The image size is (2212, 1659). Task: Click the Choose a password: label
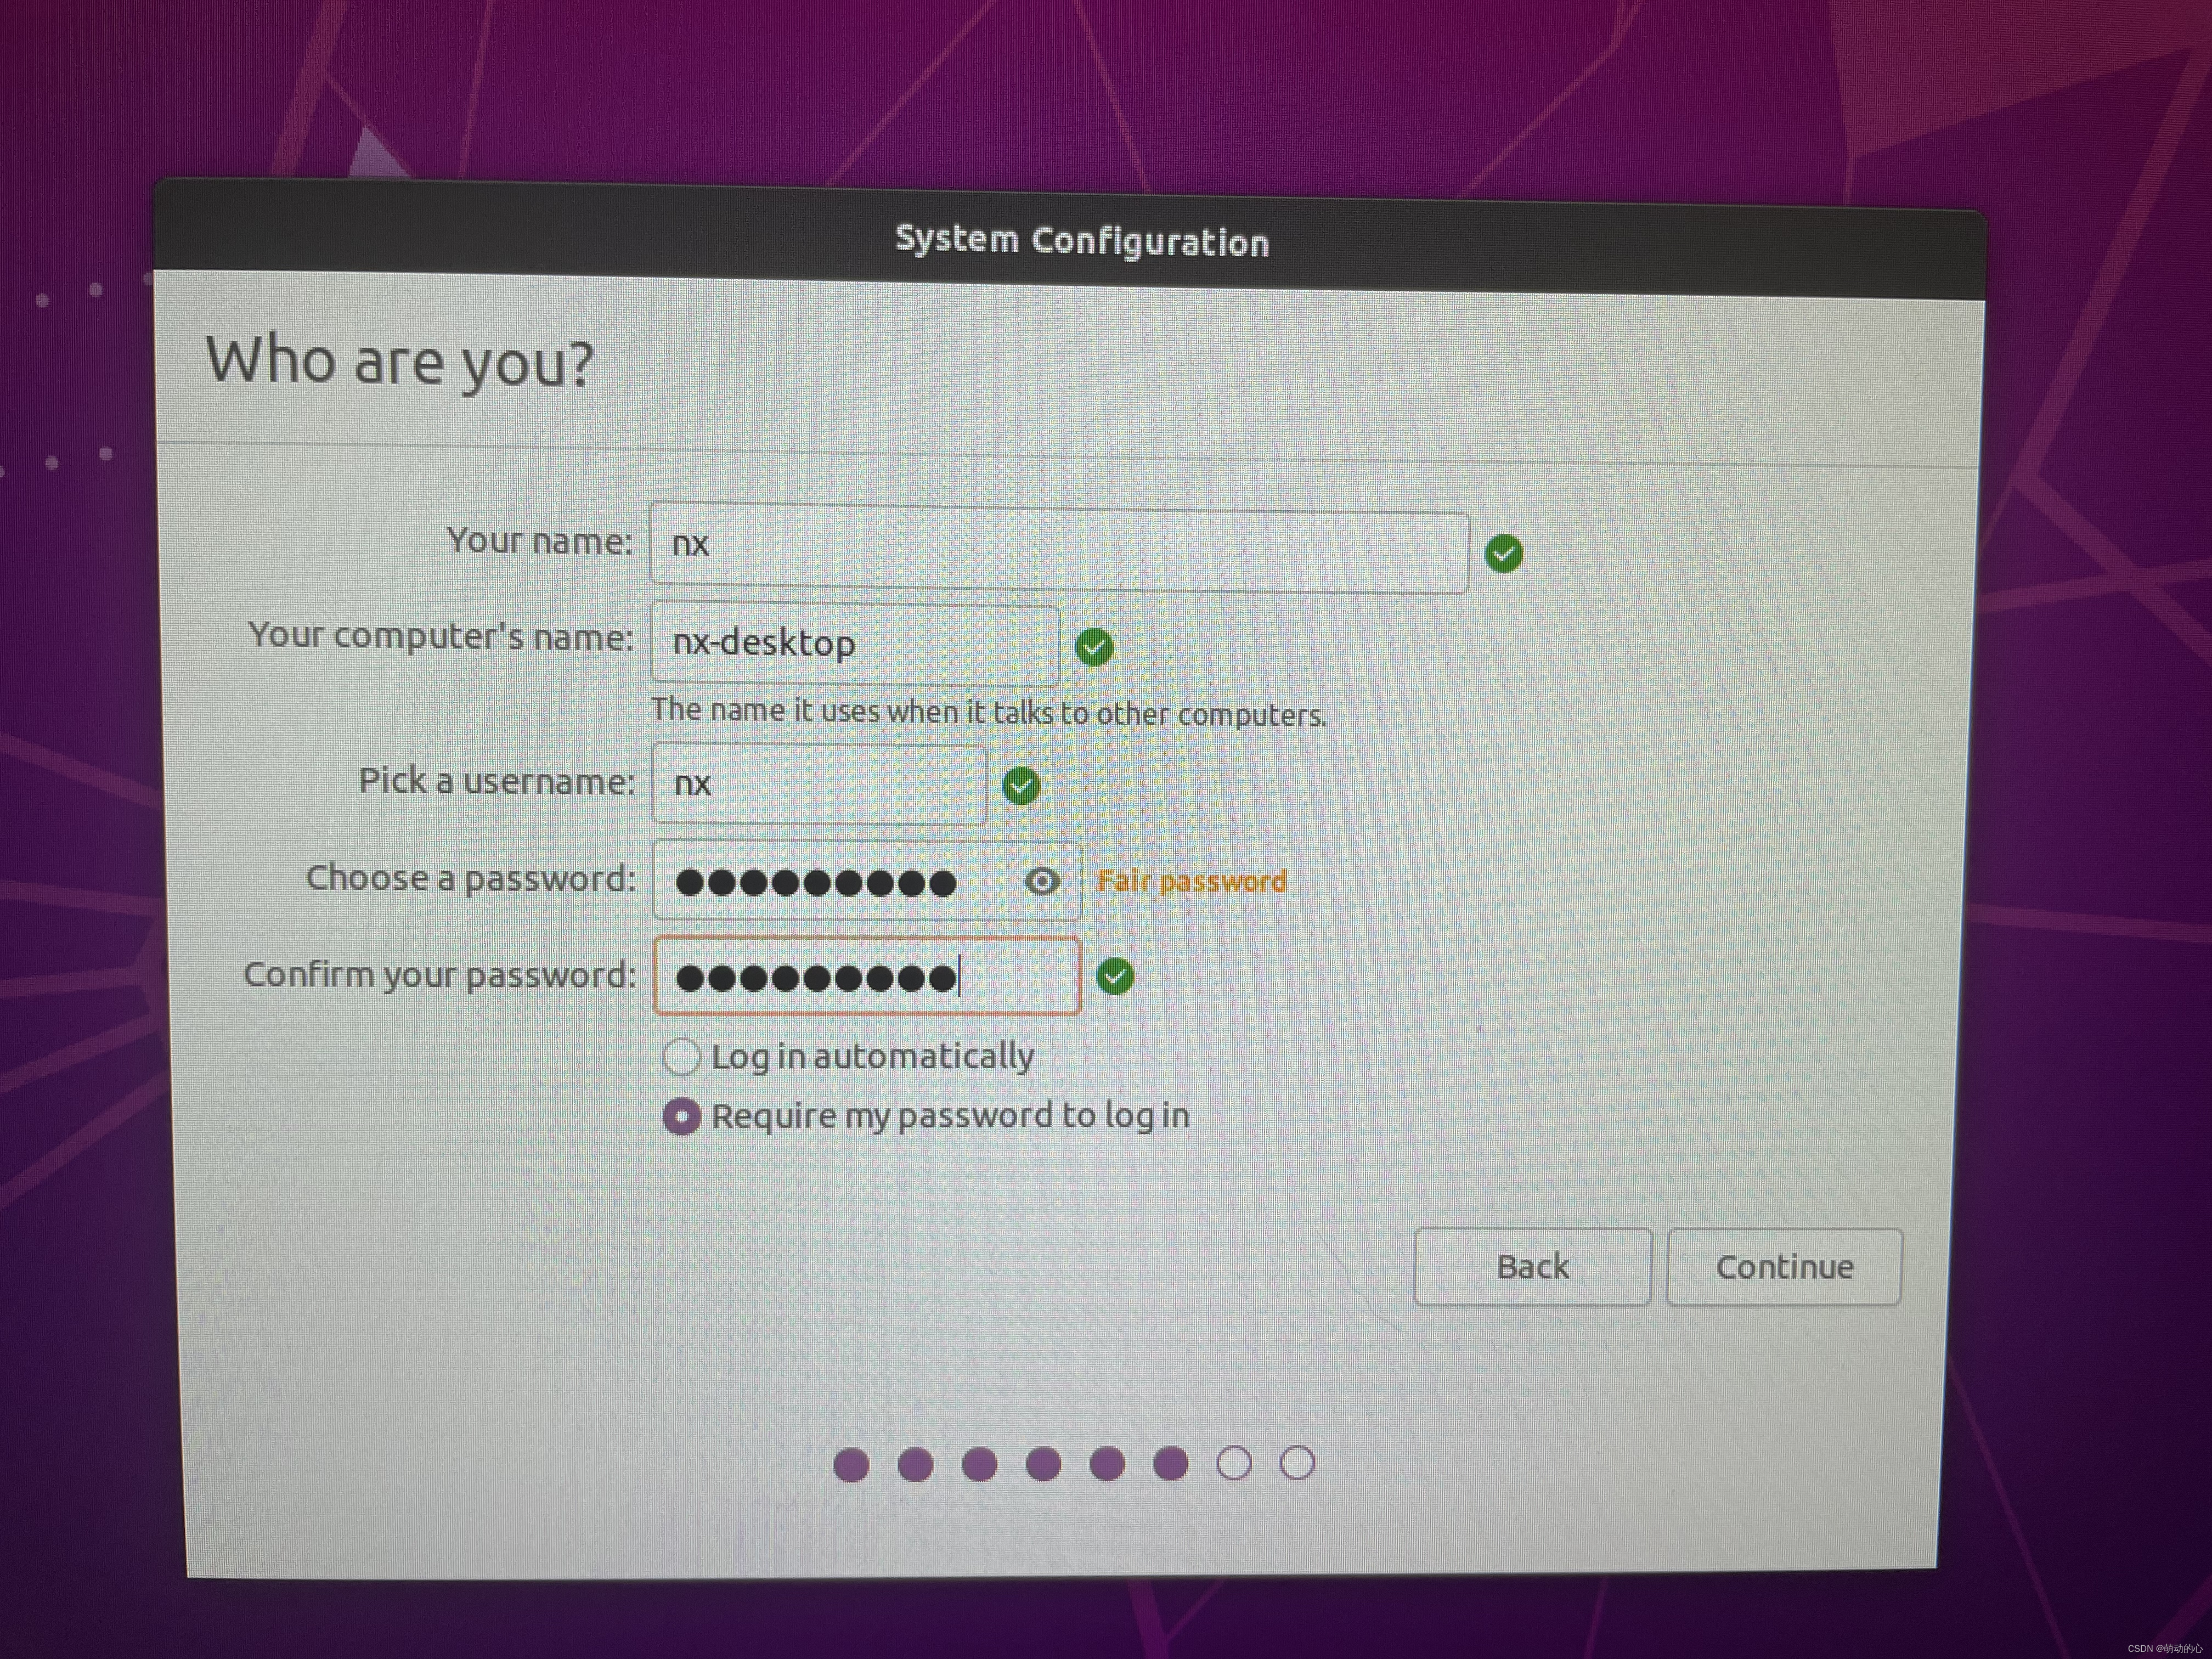(x=471, y=878)
